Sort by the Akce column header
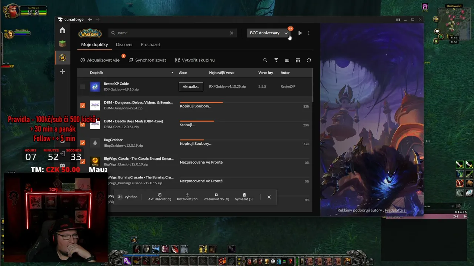The image size is (474, 266). (x=183, y=73)
